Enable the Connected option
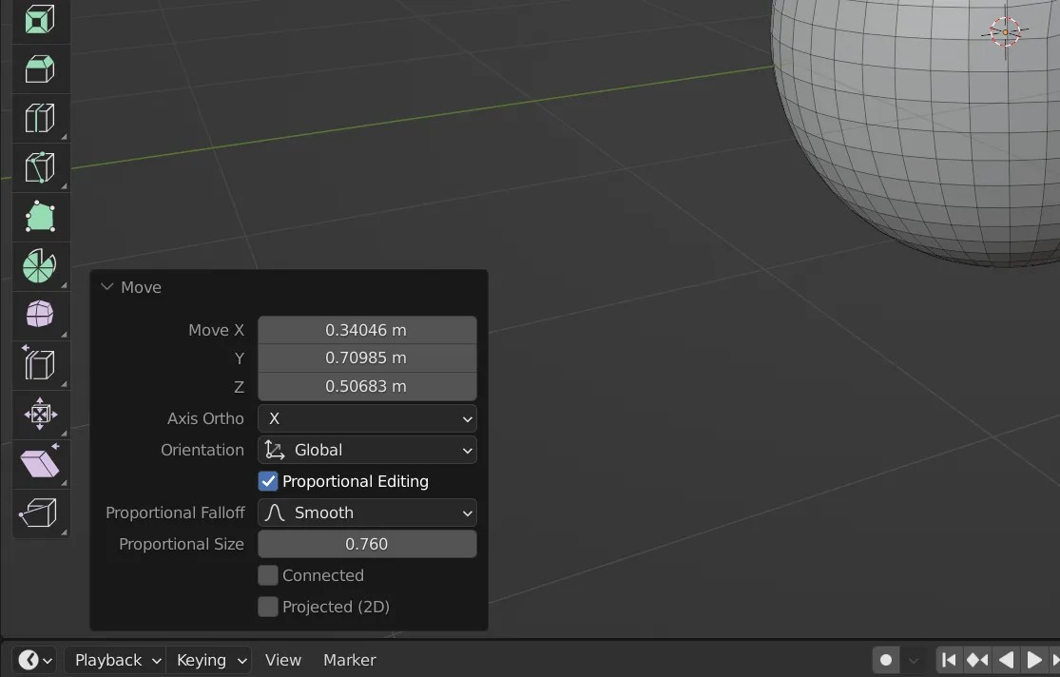Image resolution: width=1060 pixels, height=677 pixels. click(x=267, y=575)
